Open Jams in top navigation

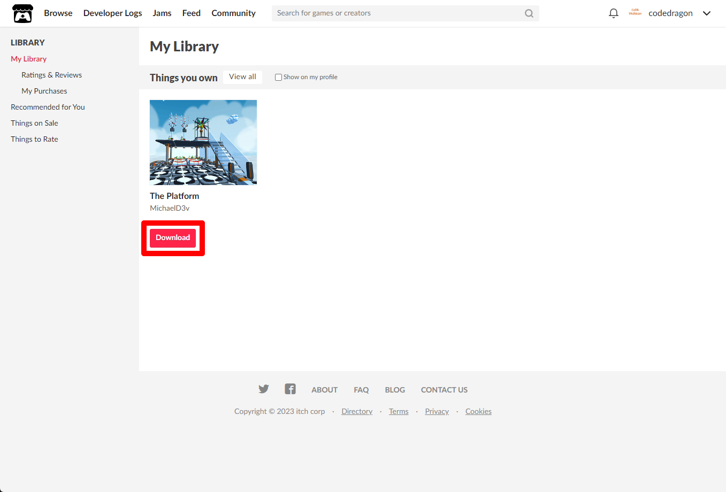click(162, 13)
